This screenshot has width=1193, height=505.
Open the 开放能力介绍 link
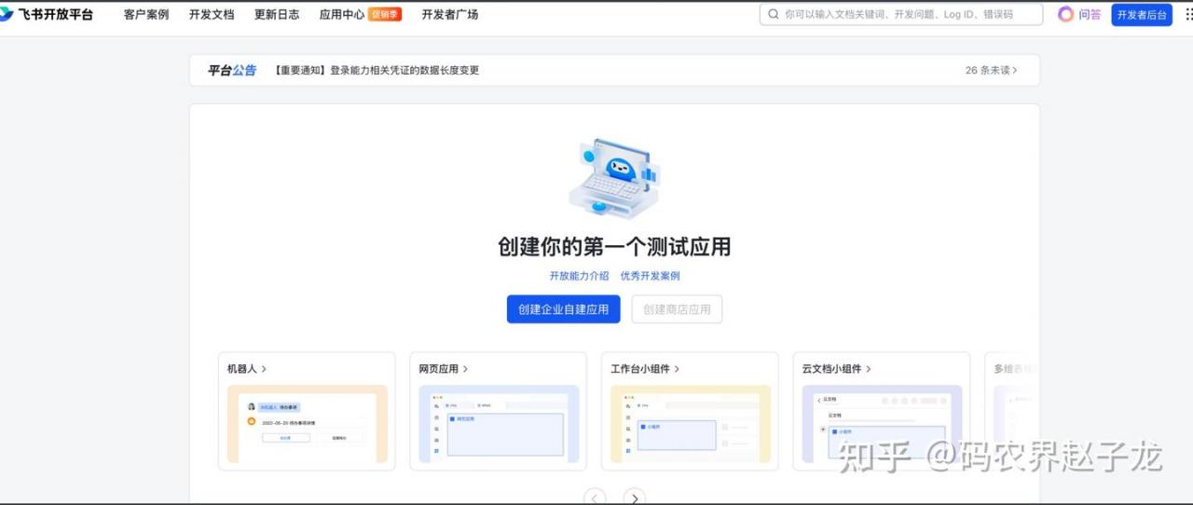(x=579, y=276)
